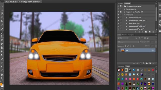Expand the 'Выделение слой middle right' step

click(x=127, y=26)
